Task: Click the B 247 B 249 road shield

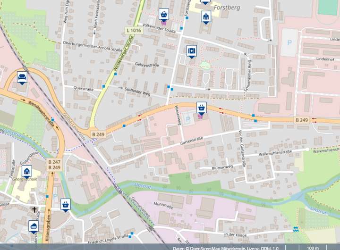Action: point(54,165)
